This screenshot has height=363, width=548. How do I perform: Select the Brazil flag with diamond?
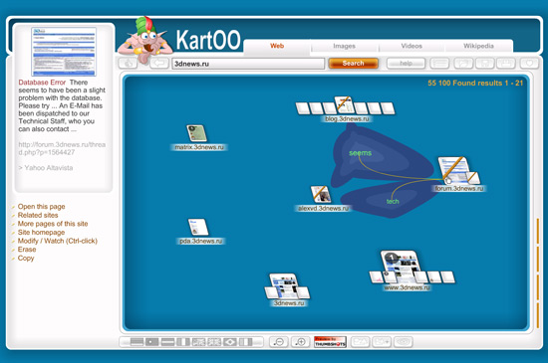click(x=230, y=342)
